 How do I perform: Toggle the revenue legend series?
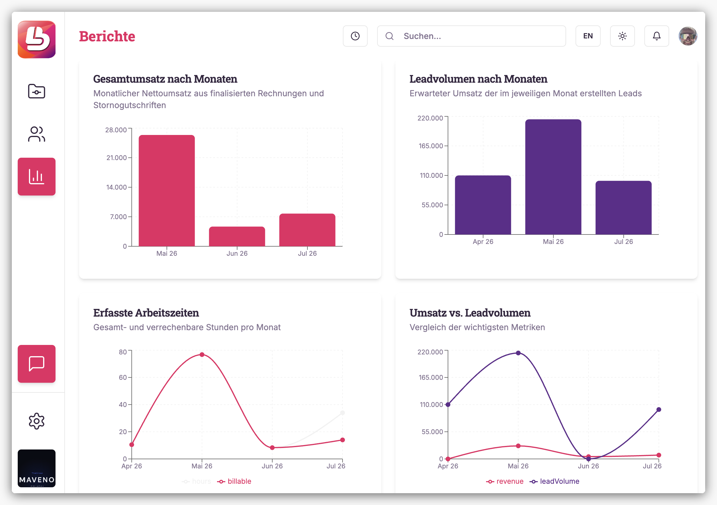505,481
